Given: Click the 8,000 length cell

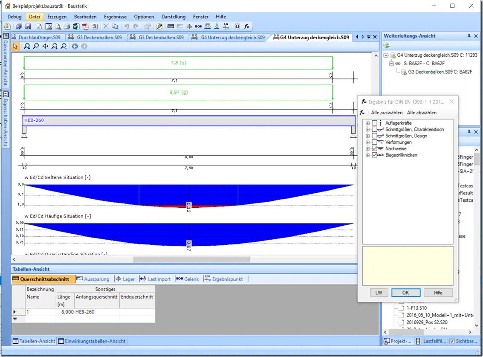Looking at the screenshot, I should [65, 312].
